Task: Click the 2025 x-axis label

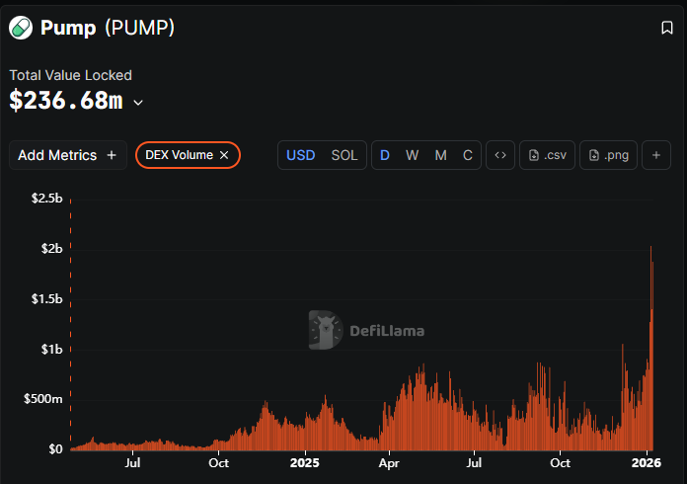Action: [x=305, y=463]
